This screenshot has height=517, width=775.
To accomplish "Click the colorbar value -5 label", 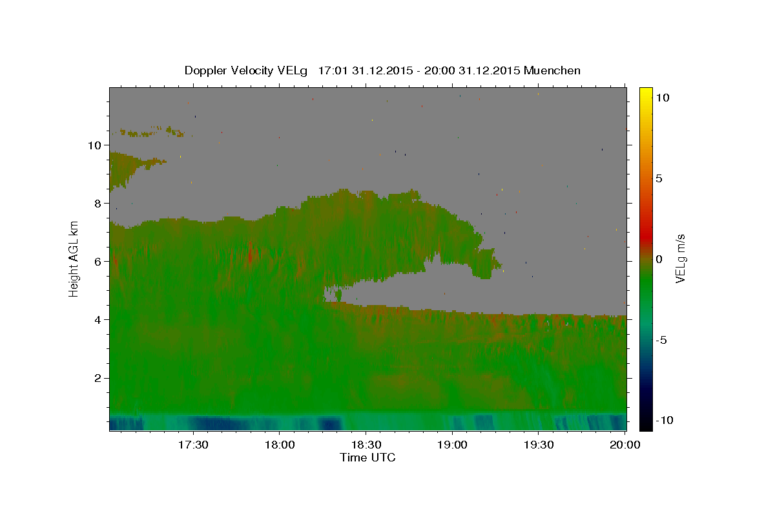I will pos(661,340).
